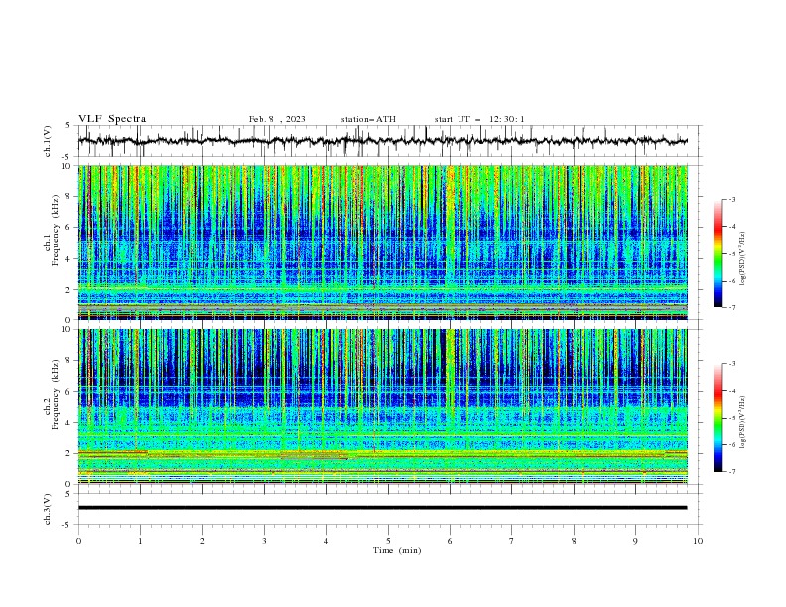Click the log(PSD) label beside ch.2 colorbar
The width and height of the screenshot is (786, 607).
click(x=743, y=423)
